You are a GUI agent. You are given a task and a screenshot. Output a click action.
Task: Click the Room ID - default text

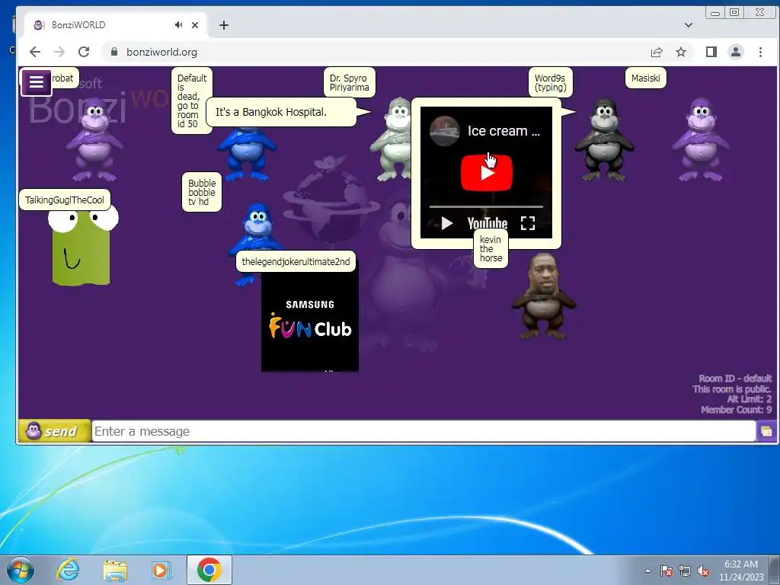click(735, 379)
